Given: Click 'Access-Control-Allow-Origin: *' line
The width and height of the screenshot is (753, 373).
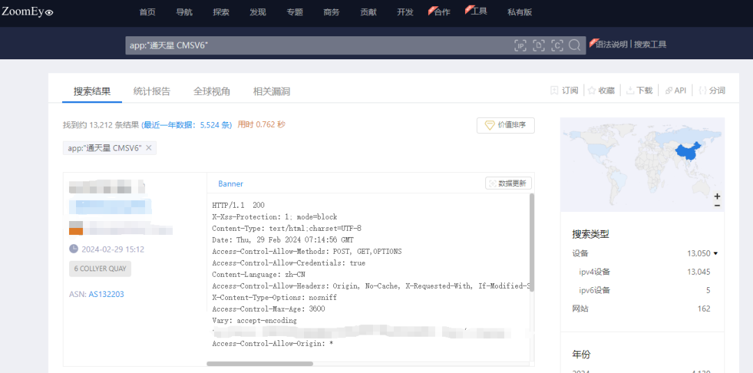Looking at the screenshot, I should (x=273, y=344).
